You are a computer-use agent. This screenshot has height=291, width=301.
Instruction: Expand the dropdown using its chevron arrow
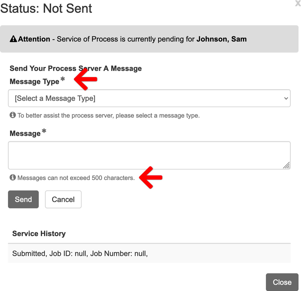pyautogui.click(x=286, y=99)
